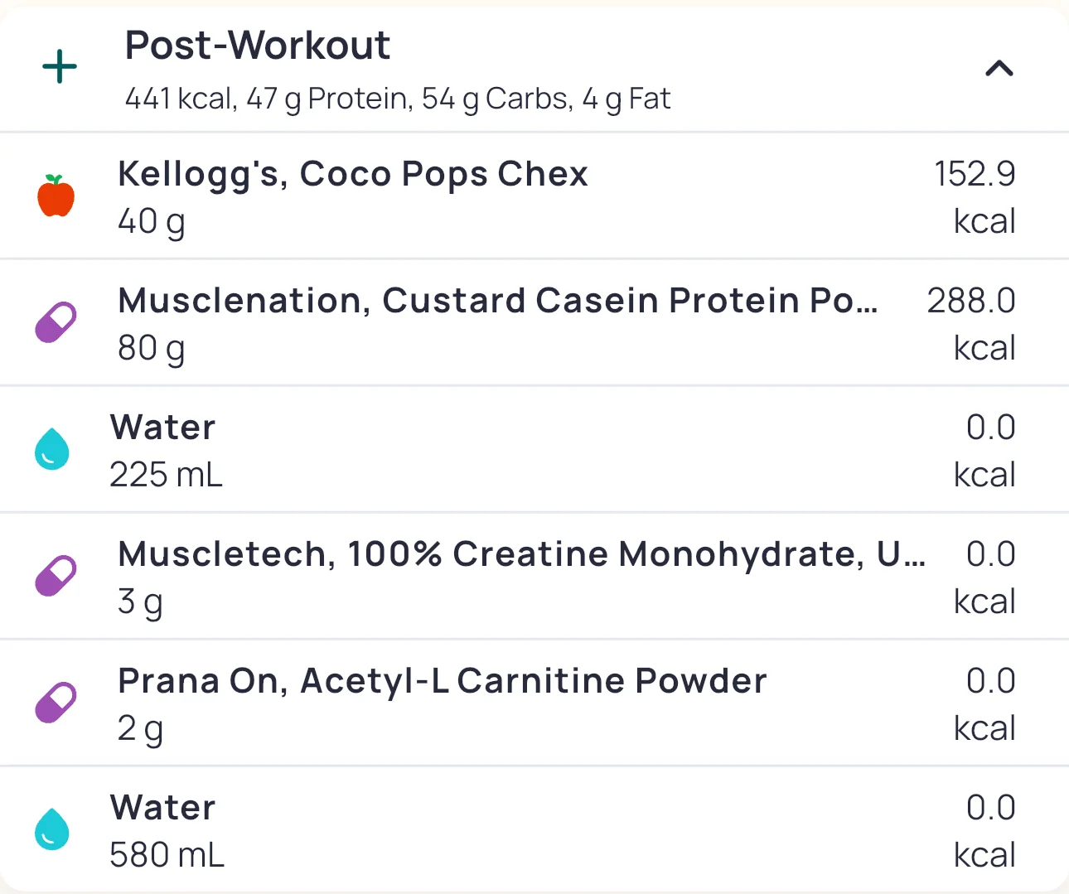
Task: Tap the water drop icon for 225 mL
Action: (x=52, y=449)
